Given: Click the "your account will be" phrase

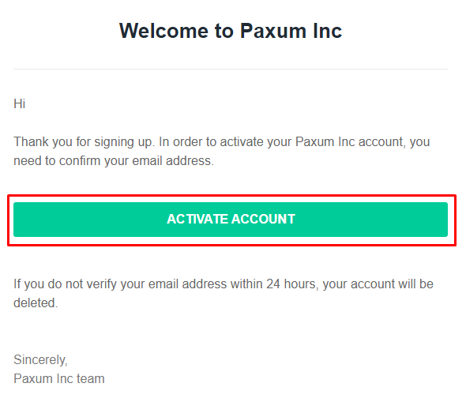Looking at the screenshot, I should pos(378,284).
